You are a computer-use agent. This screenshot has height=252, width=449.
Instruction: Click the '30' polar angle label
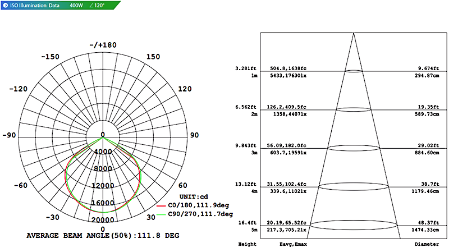[151, 217]
